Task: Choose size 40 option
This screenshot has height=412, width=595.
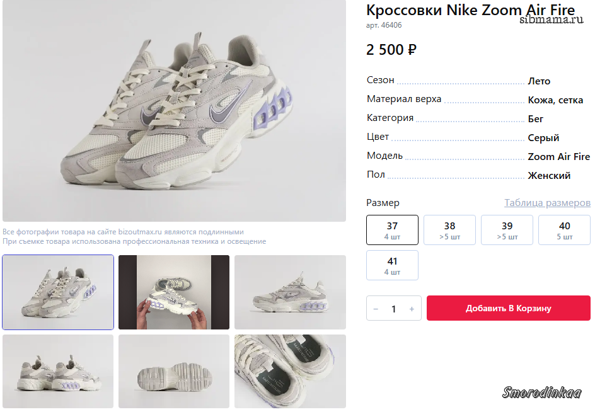Action: pyautogui.click(x=564, y=230)
